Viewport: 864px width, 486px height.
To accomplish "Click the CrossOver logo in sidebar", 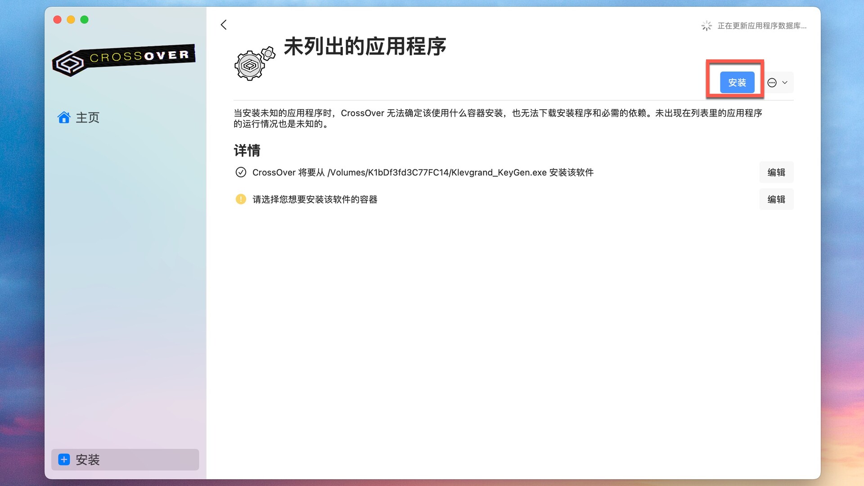I will [124, 60].
